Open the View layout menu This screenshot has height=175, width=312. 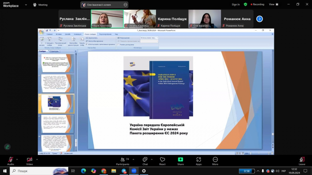[273, 4]
